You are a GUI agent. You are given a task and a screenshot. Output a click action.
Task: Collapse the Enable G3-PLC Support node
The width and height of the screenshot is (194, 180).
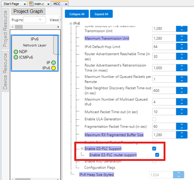(x=82, y=149)
